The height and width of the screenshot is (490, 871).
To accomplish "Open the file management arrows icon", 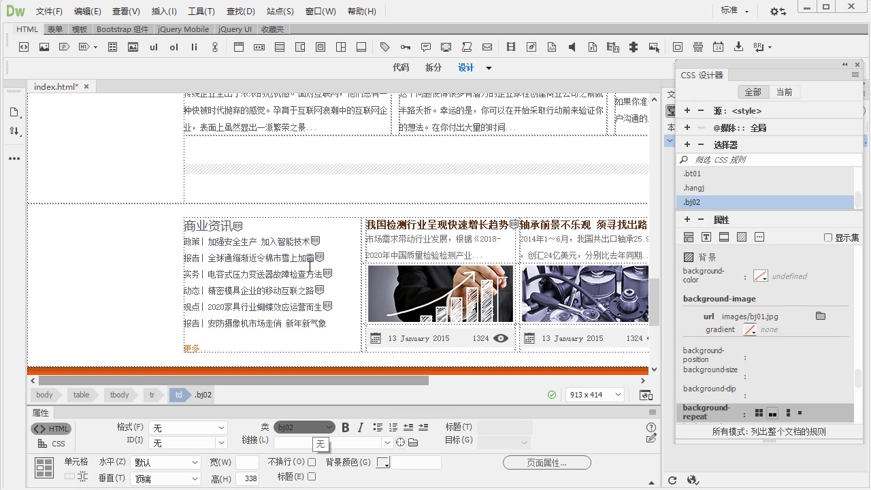I will 14,131.
